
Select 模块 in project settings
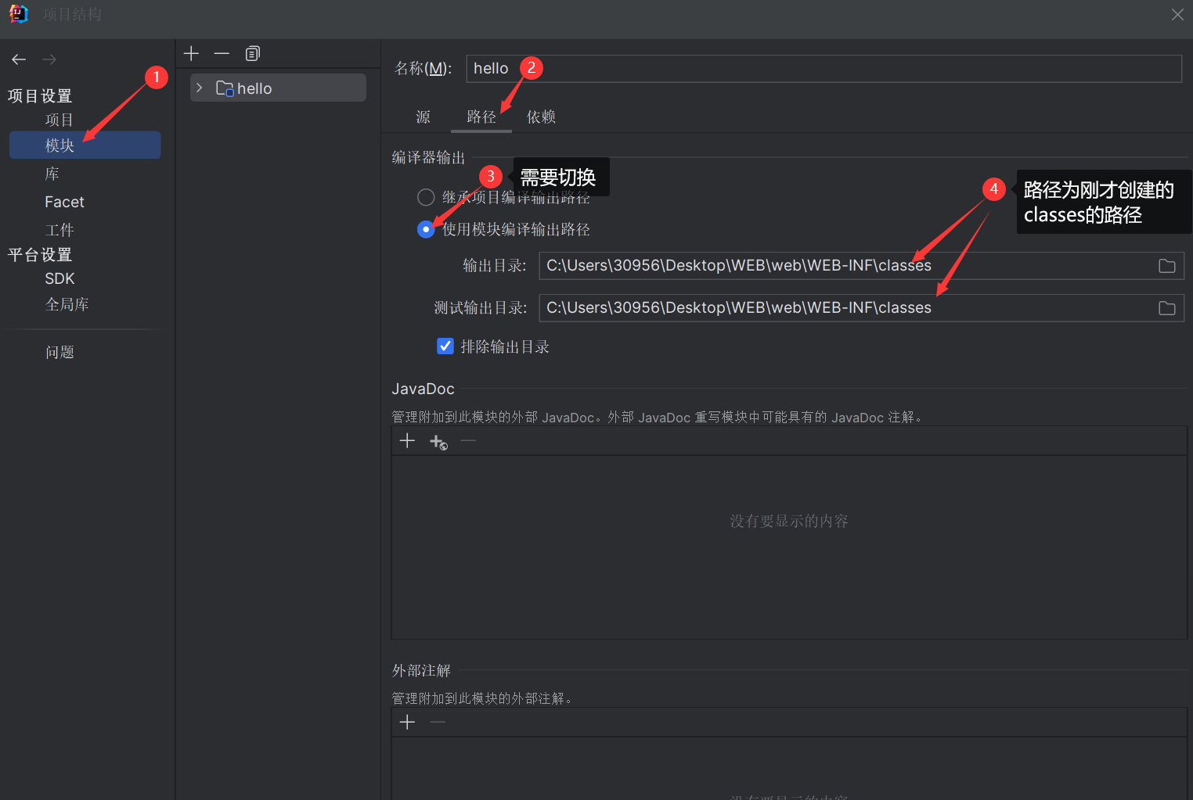pos(85,145)
